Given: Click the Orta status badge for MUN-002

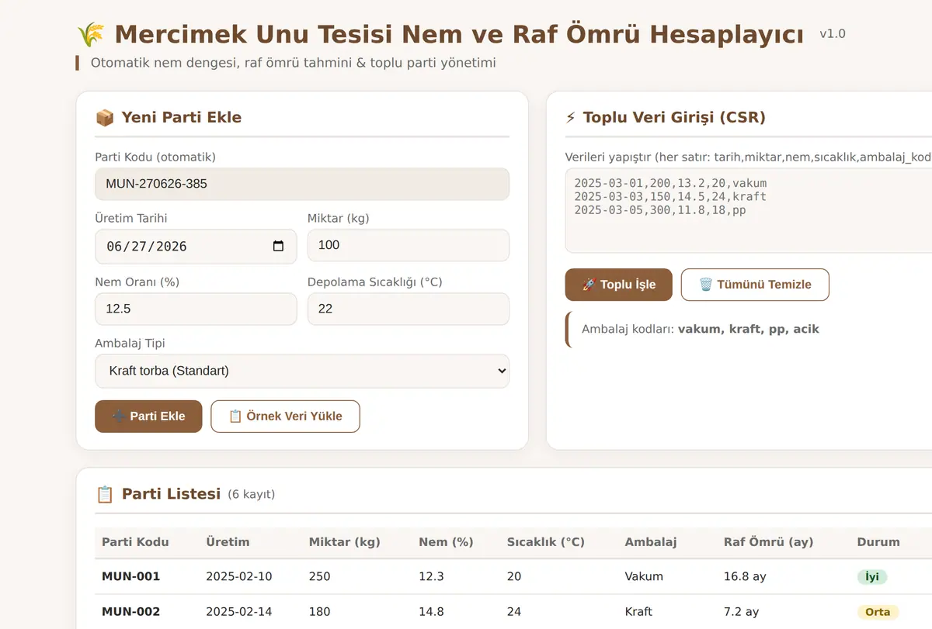Looking at the screenshot, I should [878, 612].
